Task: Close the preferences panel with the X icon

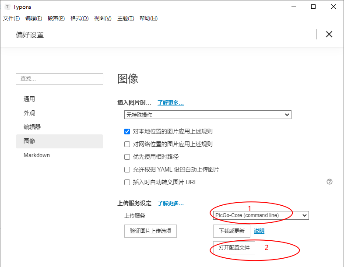Action: click(x=329, y=34)
